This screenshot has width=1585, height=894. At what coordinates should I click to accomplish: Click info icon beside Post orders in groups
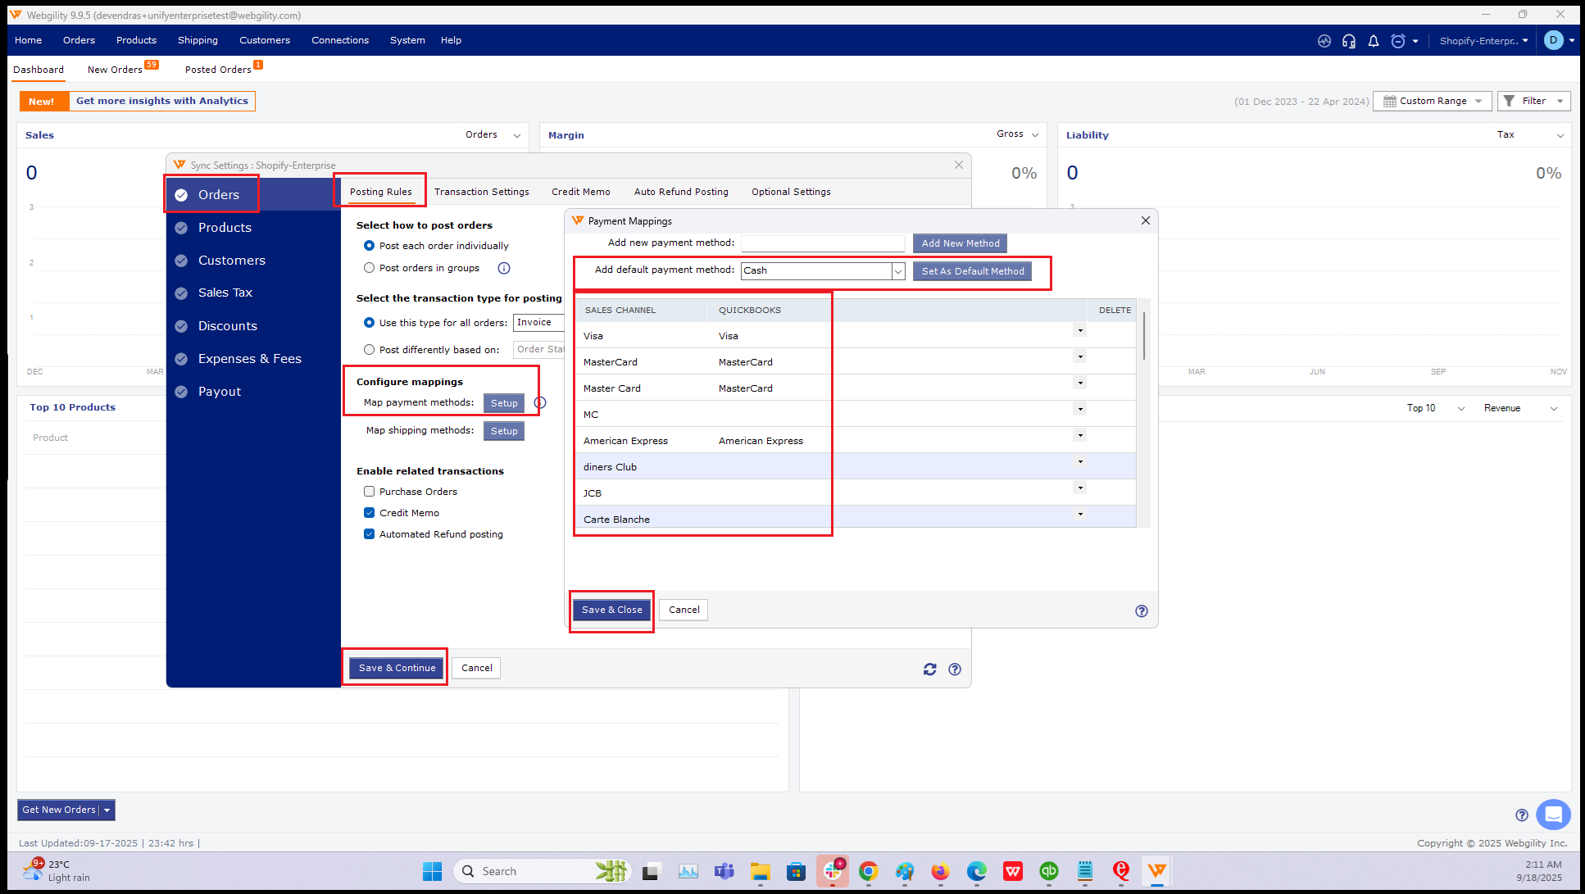(x=504, y=268)
